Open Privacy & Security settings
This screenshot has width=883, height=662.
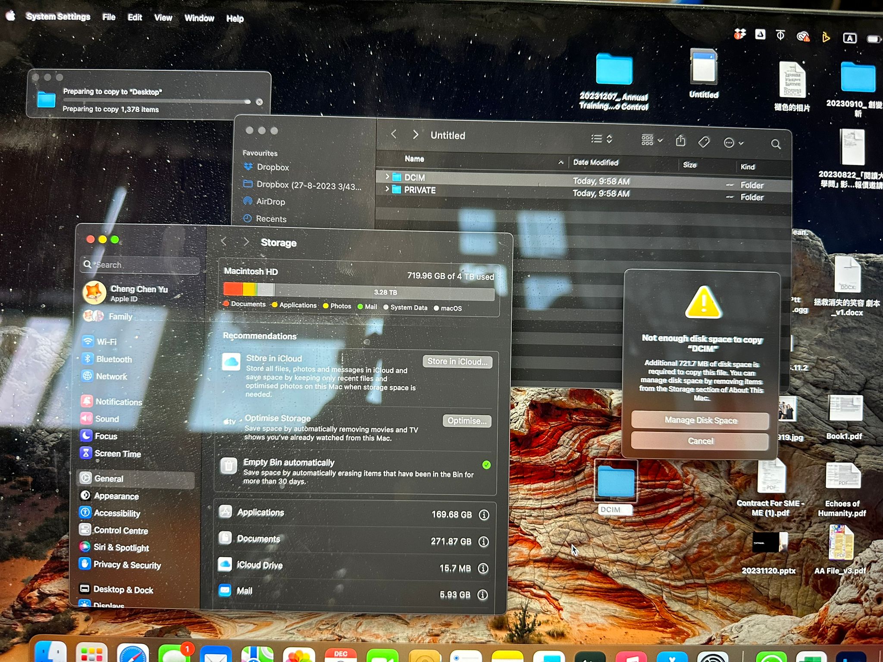127,565
